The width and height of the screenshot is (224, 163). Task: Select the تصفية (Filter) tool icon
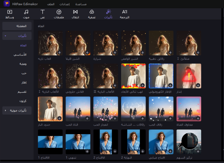click(x=92, y=12)
